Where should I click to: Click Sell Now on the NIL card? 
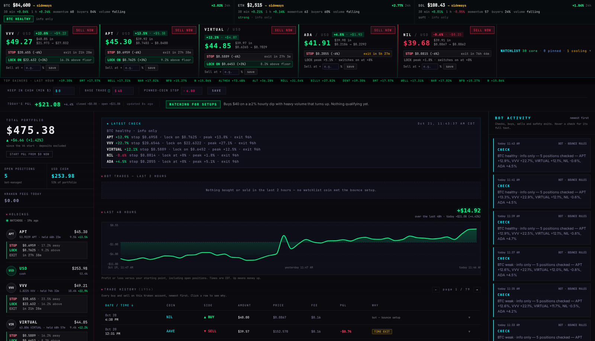pyautogui.click(x=482, y=30)
